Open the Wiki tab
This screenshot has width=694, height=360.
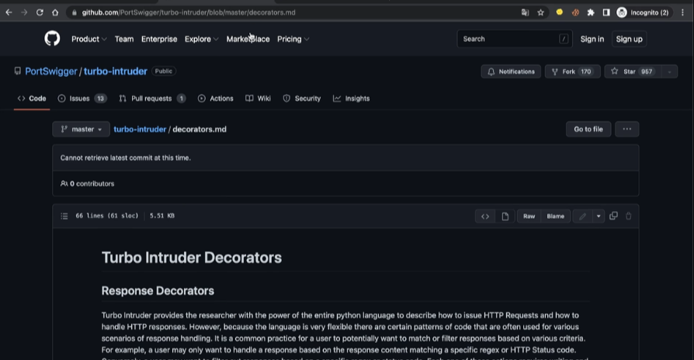tap(258, 99)
